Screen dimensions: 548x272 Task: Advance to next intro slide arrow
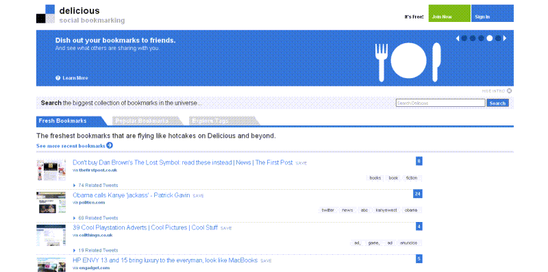coord(505,38)
